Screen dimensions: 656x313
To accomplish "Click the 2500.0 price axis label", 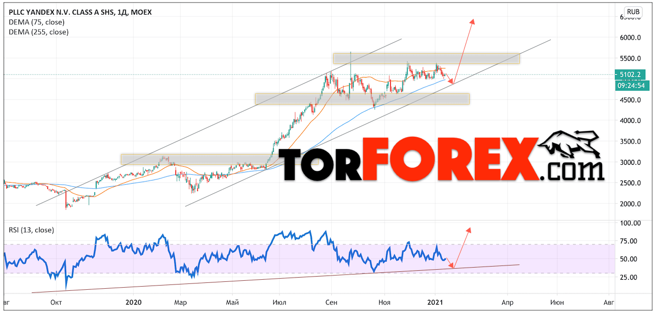I will point(631,183).
